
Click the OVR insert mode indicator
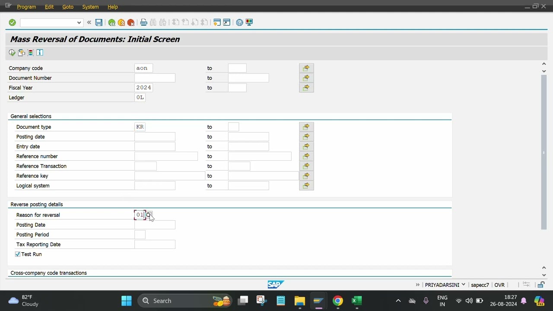[499, 285]
